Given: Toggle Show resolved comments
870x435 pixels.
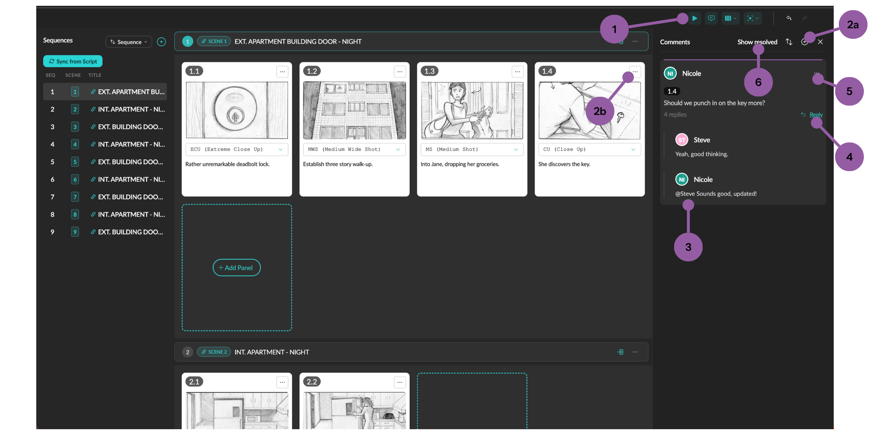Looking at the screenshot, I should point(757,42).
